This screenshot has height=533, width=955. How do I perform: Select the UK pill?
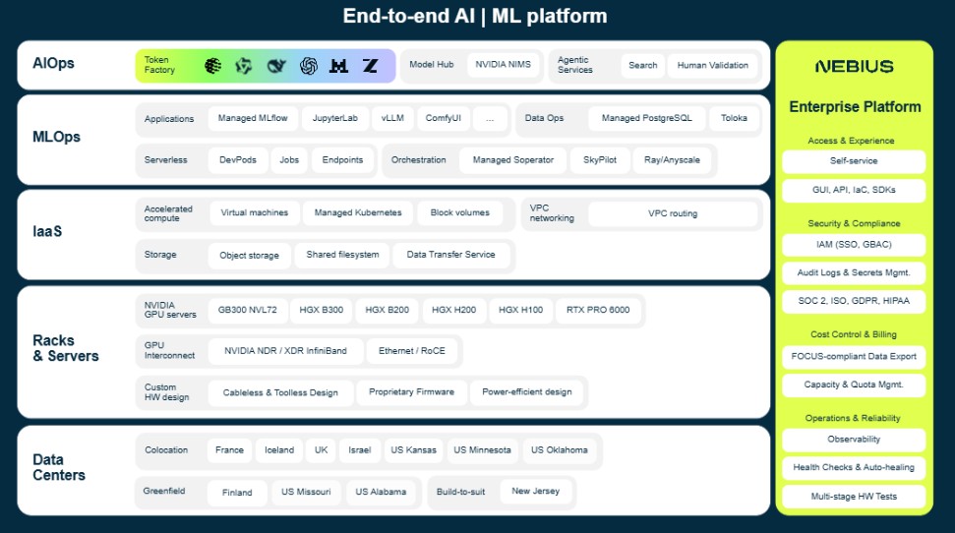[x=321, y=450]
